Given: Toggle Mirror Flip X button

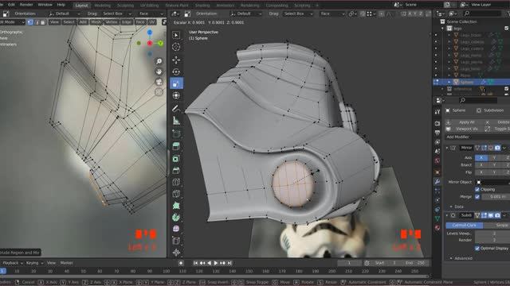Looking at the screenshot, I should (481, 172).
